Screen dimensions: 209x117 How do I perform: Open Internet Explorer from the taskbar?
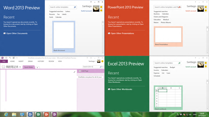pos(6,114)
